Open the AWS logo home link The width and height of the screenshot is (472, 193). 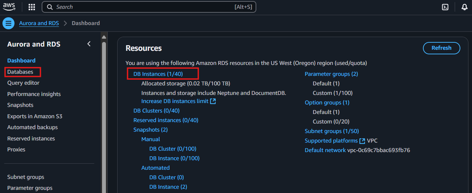[9, 7]
